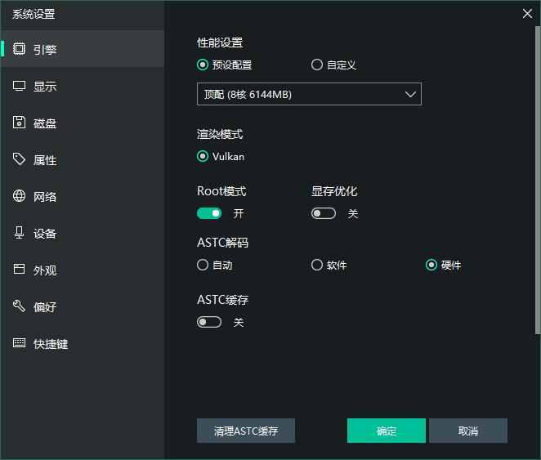Click the 偏好 wrench icon

pyautogui.click(x=19, y=306)
